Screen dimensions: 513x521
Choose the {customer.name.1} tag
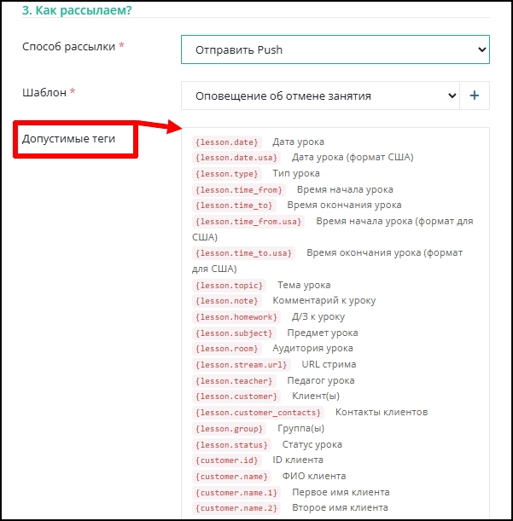point(236,493)
